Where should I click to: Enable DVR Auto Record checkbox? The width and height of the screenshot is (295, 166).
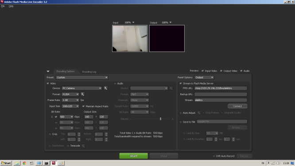pos(214,156)
